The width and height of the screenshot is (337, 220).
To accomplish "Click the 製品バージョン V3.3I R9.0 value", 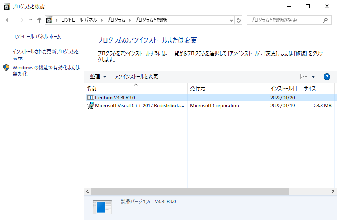I will point(165,202).
